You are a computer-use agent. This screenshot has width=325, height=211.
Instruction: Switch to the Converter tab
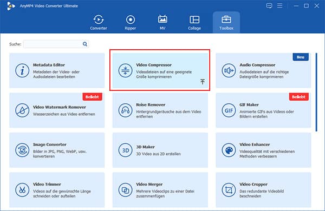pos(99,22)
